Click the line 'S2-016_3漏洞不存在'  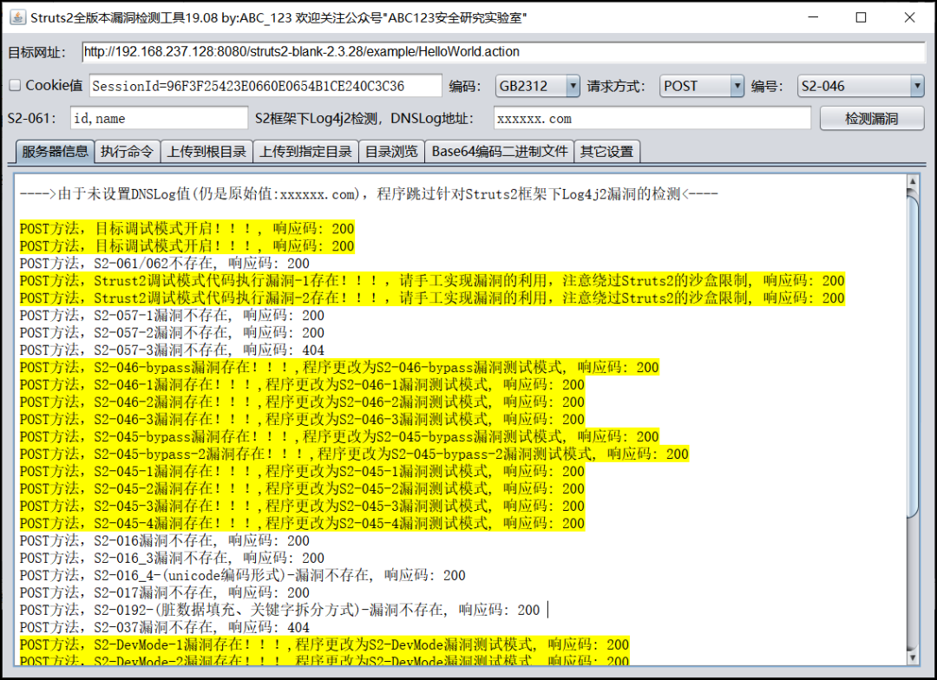tap(172, 558)
